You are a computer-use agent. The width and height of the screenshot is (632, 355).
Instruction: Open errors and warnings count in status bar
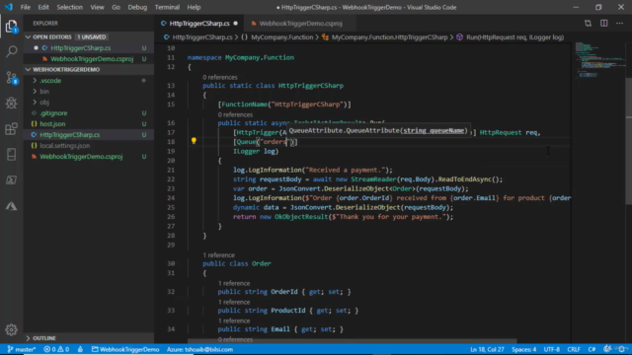pos(56,349)
